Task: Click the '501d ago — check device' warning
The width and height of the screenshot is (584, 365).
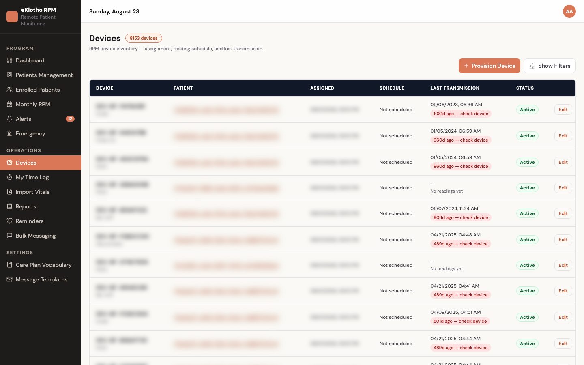Action: click(x=460, y=321)
